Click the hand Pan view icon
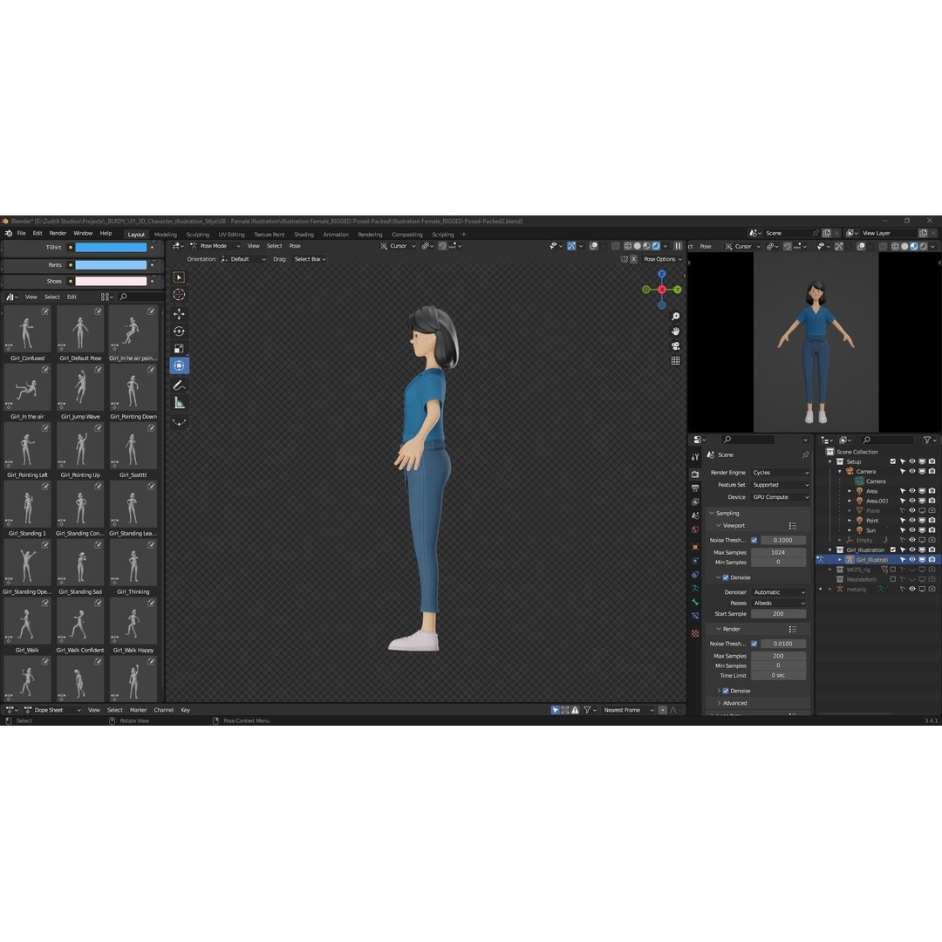The height and width of the screenshot is (942, 942). 675,331
